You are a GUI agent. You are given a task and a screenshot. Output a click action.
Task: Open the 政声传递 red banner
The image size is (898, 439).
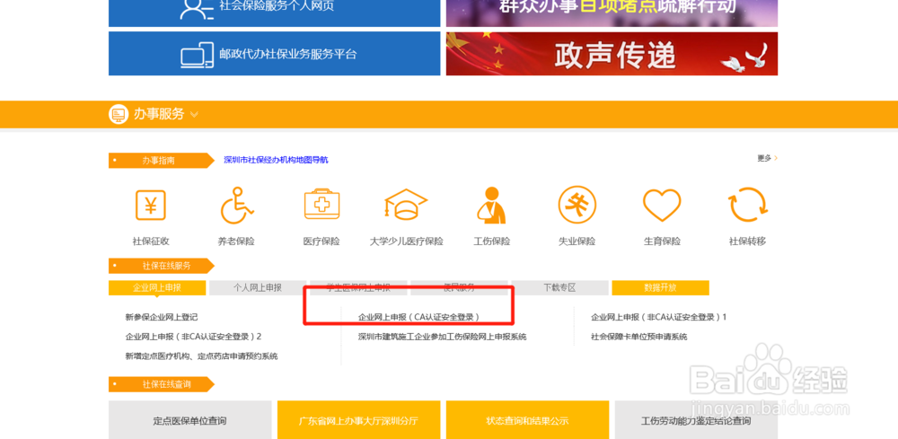[x=612, y=54]
